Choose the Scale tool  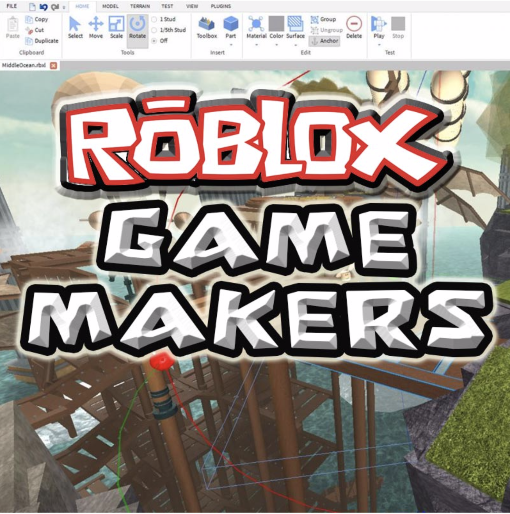[x=116, y=28]
